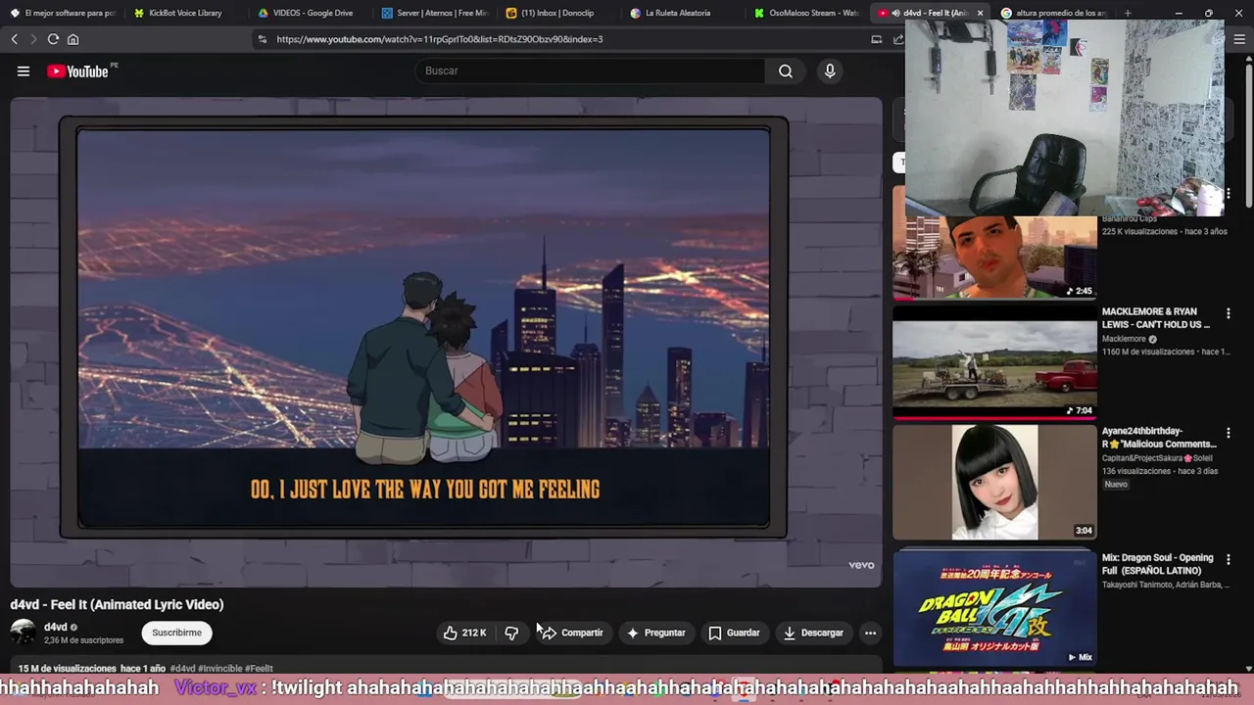Click the 'Nuevo' badge
1254x705 pixels.
tap(1116, 485)
